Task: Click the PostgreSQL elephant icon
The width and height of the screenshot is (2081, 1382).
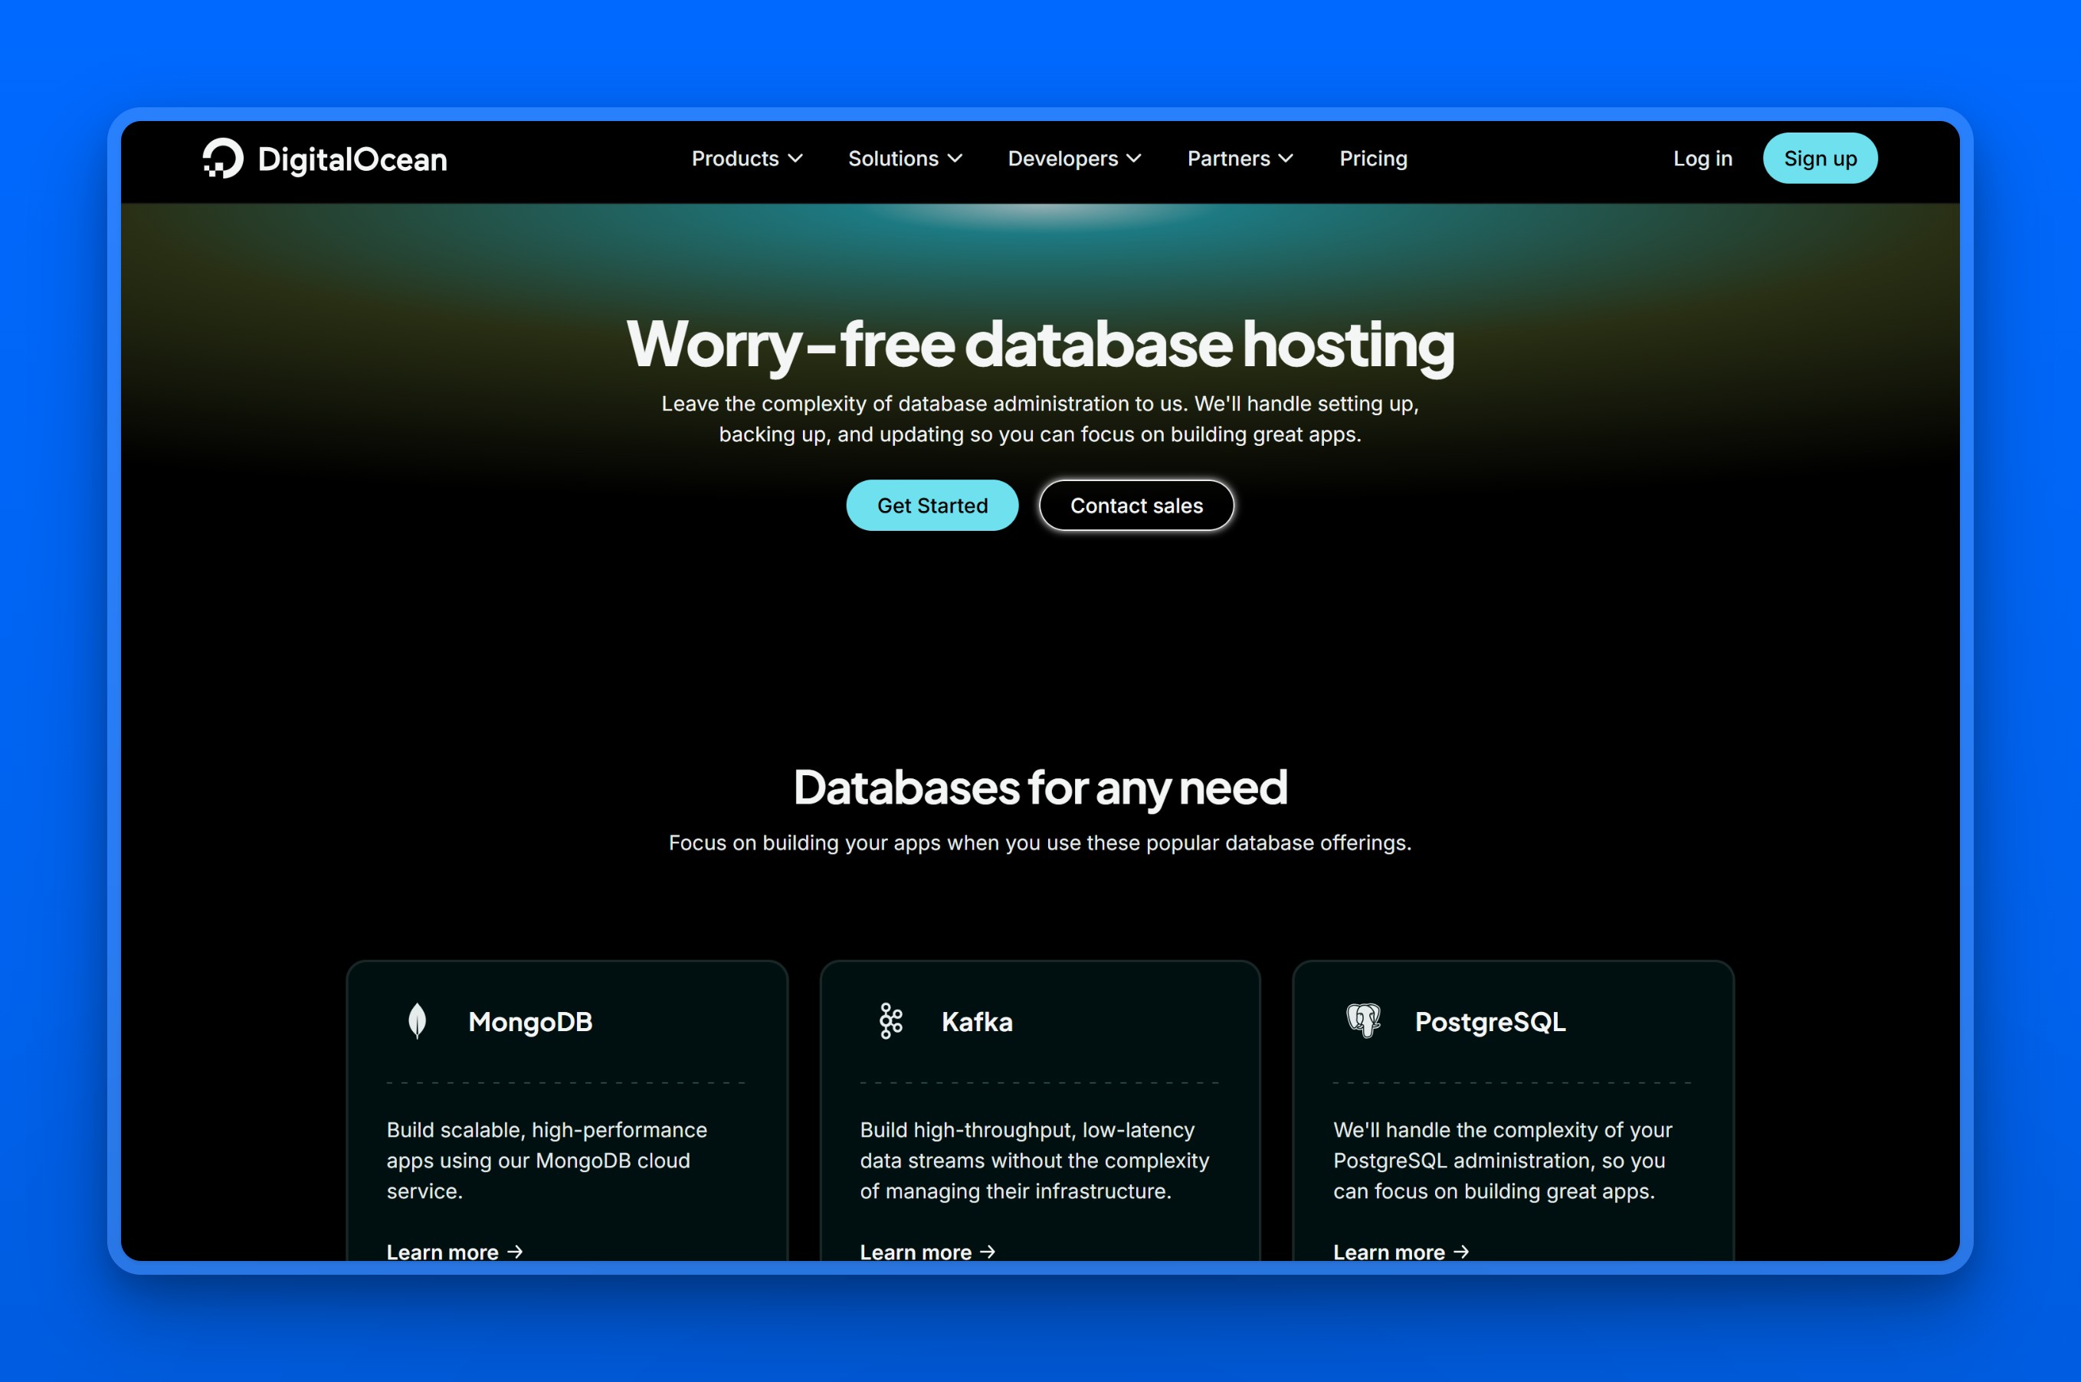Action: tap(1365, 1021)
